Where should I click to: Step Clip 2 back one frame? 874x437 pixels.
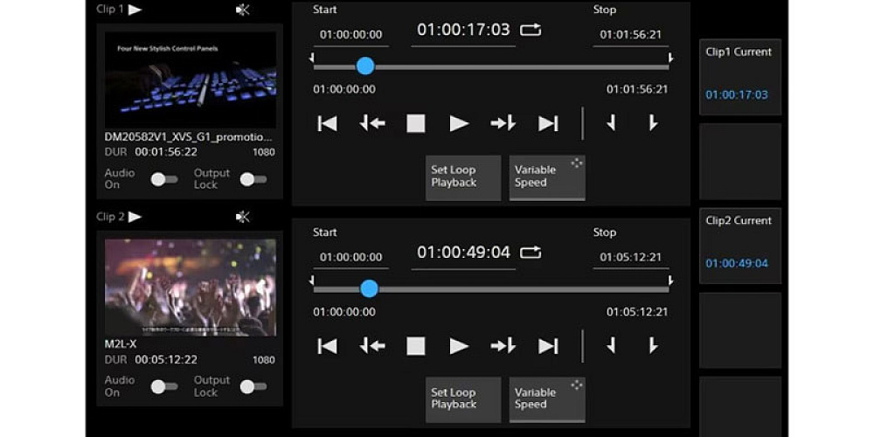(x=371, y=346)
